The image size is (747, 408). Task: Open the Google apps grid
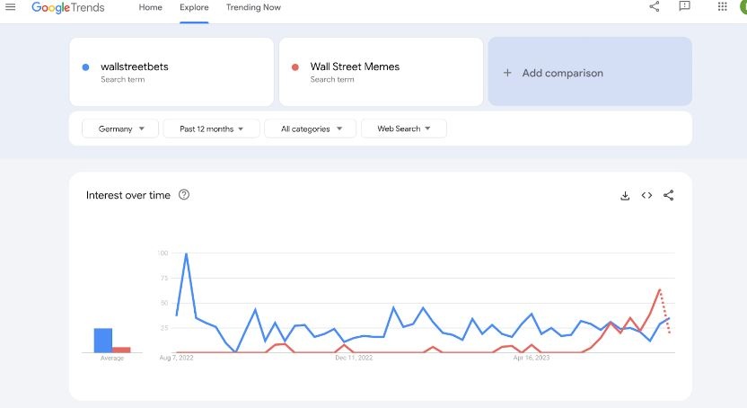723,7
